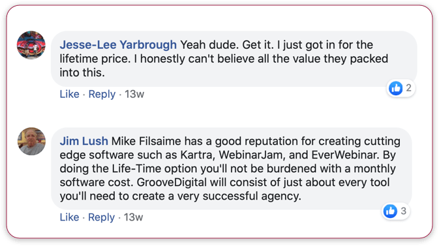Click the 13w timestamp under Jim Lush's comment

click(x=134, y=217)
